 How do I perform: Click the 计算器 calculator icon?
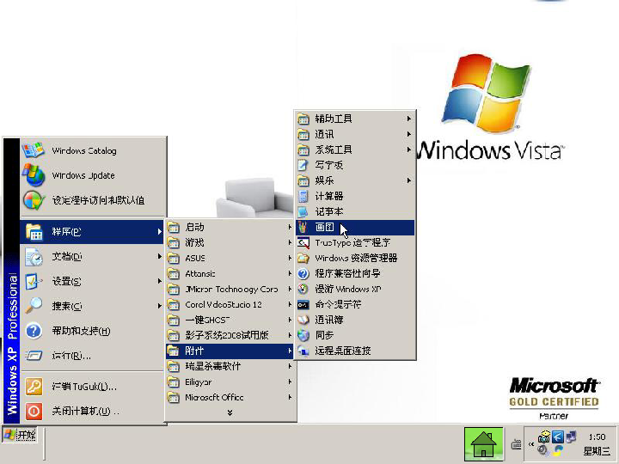303,196
